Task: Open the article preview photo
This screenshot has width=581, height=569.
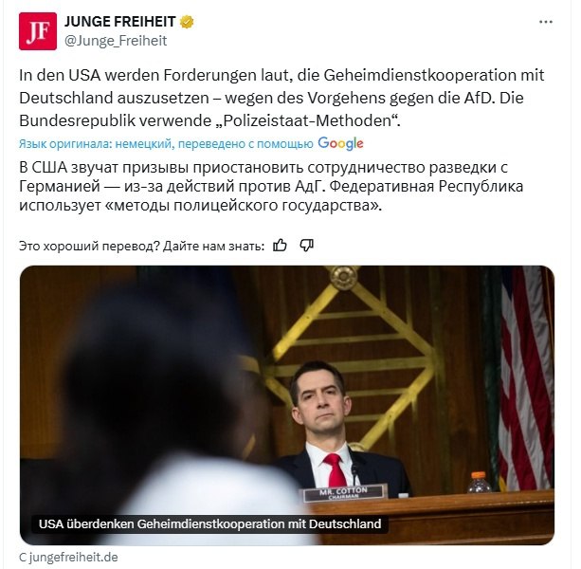Action: coord(287,405)
